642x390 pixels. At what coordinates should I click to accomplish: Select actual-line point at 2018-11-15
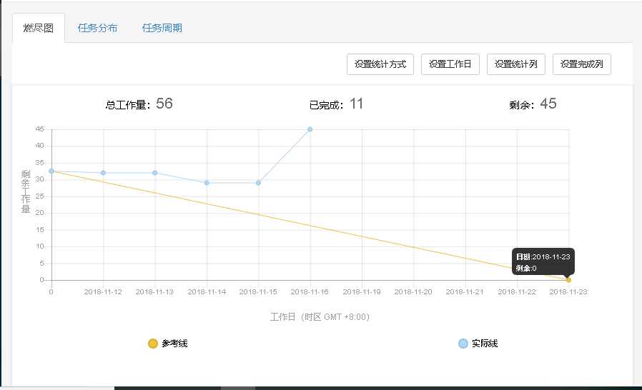click(x=258, y=183)
